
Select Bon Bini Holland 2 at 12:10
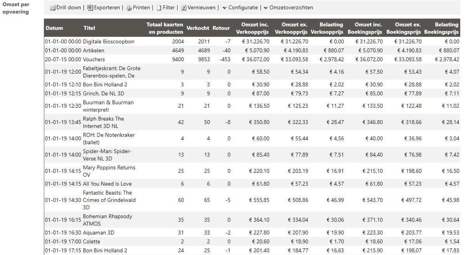coord(105,84)
